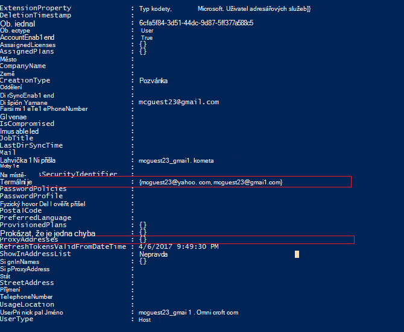Click the user principal name value
404x332 pixels.
(188, 313)
